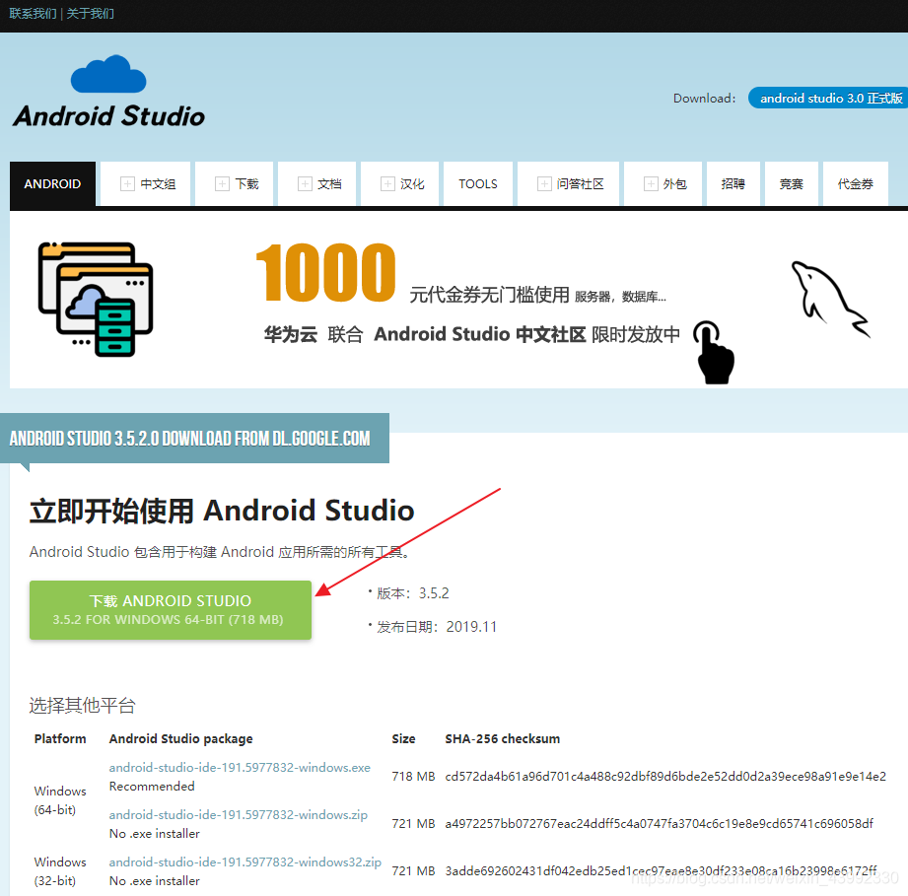The height and width of the screenshot is (896, 908).
Task: Expand the plus icon next to 中文组
Action: point(127,183)
